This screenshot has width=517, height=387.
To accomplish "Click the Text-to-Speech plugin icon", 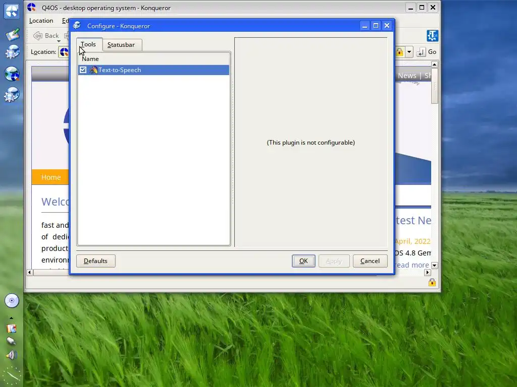I will [93, 70].
